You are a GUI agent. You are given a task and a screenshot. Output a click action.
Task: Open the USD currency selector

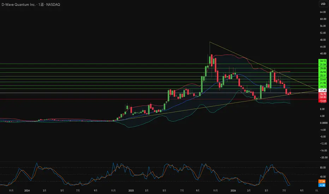tap(323, 4)
